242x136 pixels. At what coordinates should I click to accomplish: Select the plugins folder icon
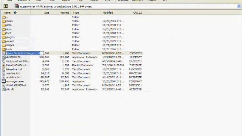click(4, 37)
